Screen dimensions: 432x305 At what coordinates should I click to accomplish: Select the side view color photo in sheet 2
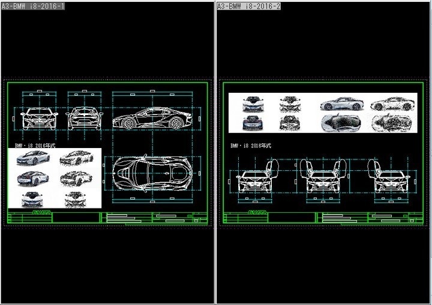(342, 104)
